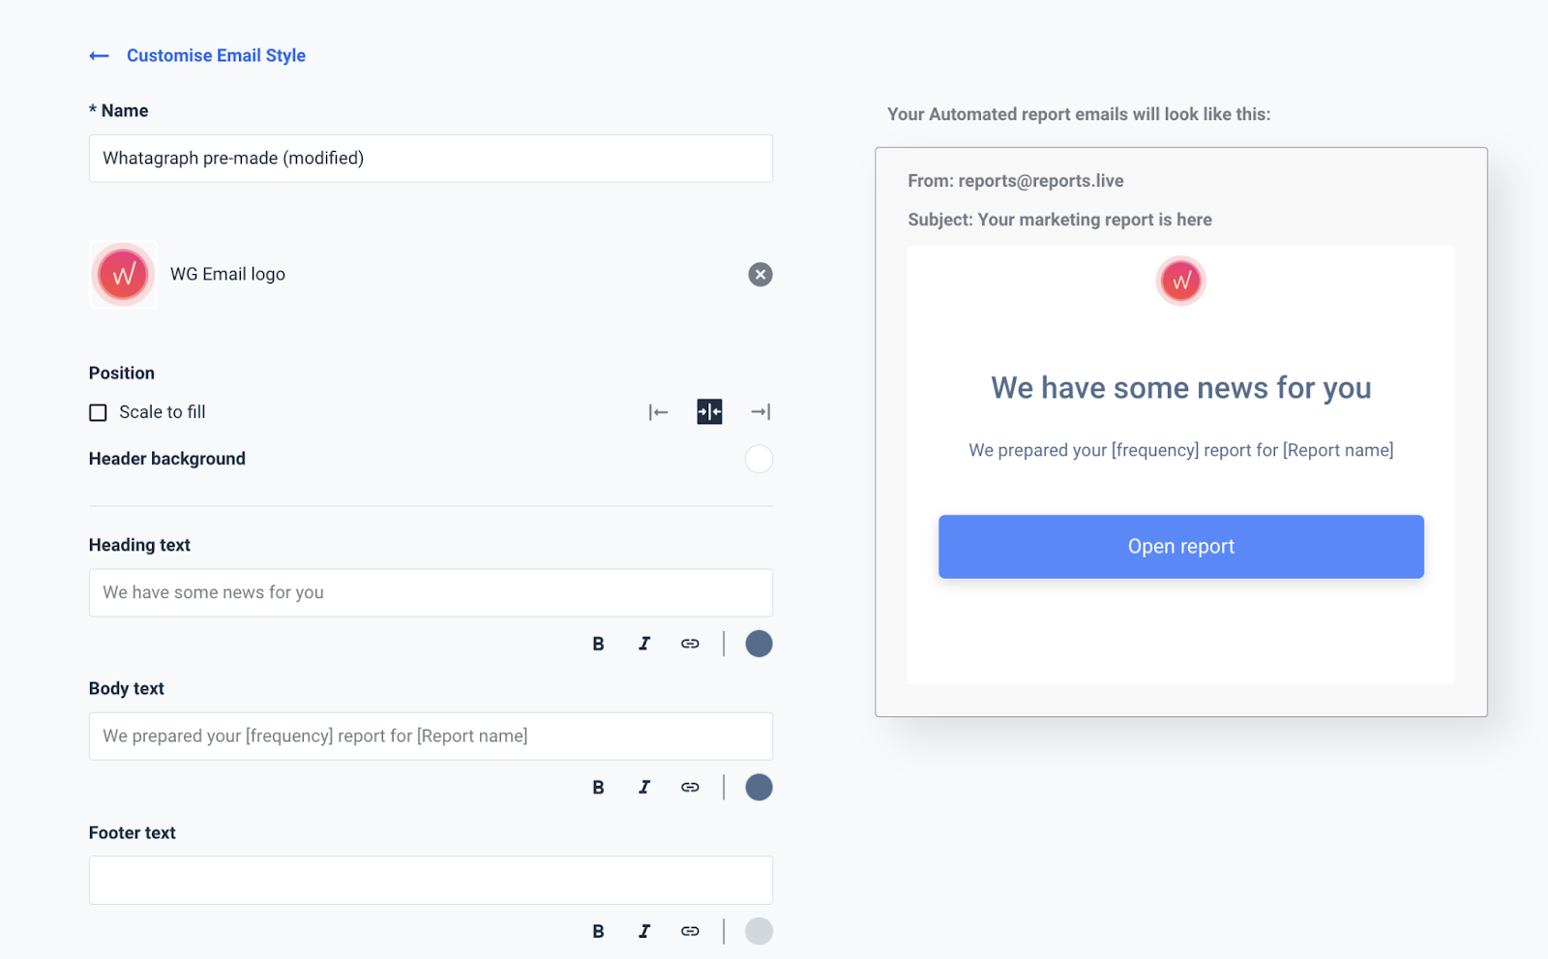Open the heading text color picker
Image resolution: width=1548 pixels, height=959 pixels.
pos(759,643)
